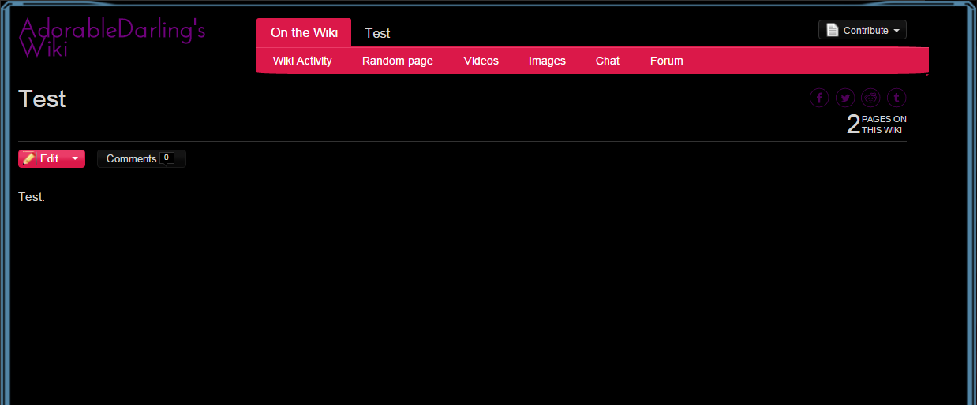Image resolution: width=977 pixels, height=405 pixels.
Task: Share the page on Tumblr
Action: click(x=896, y=98)
